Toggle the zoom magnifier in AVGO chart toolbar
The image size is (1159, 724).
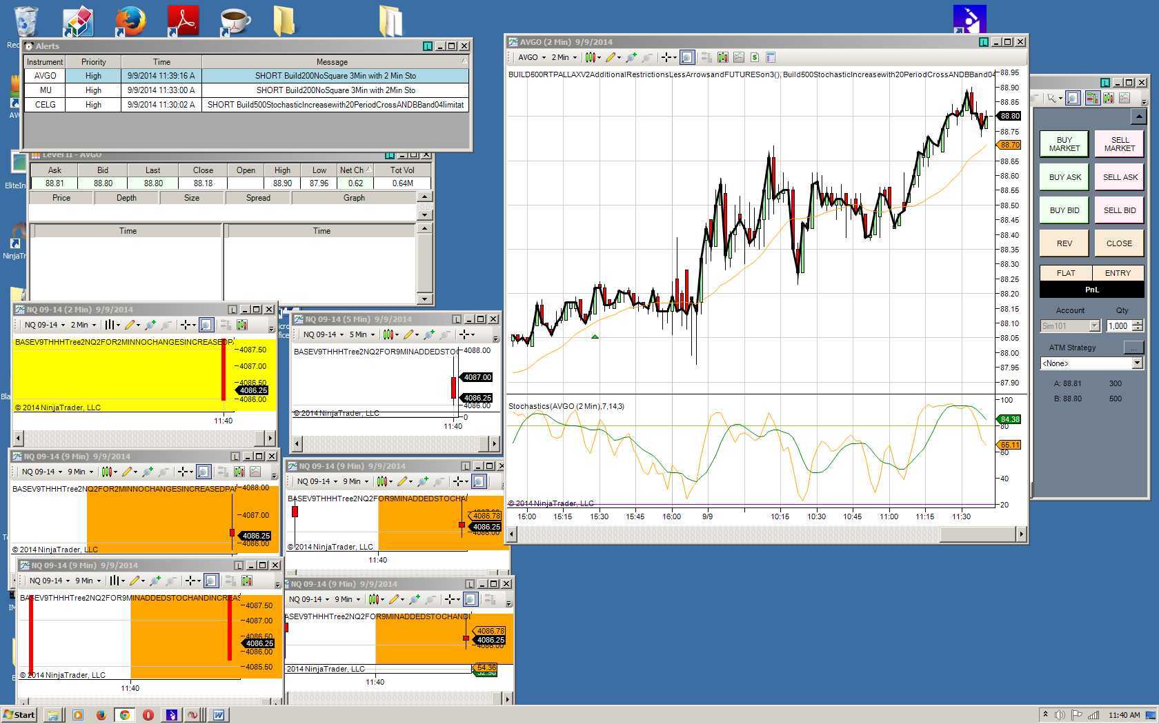click(687, 57)
